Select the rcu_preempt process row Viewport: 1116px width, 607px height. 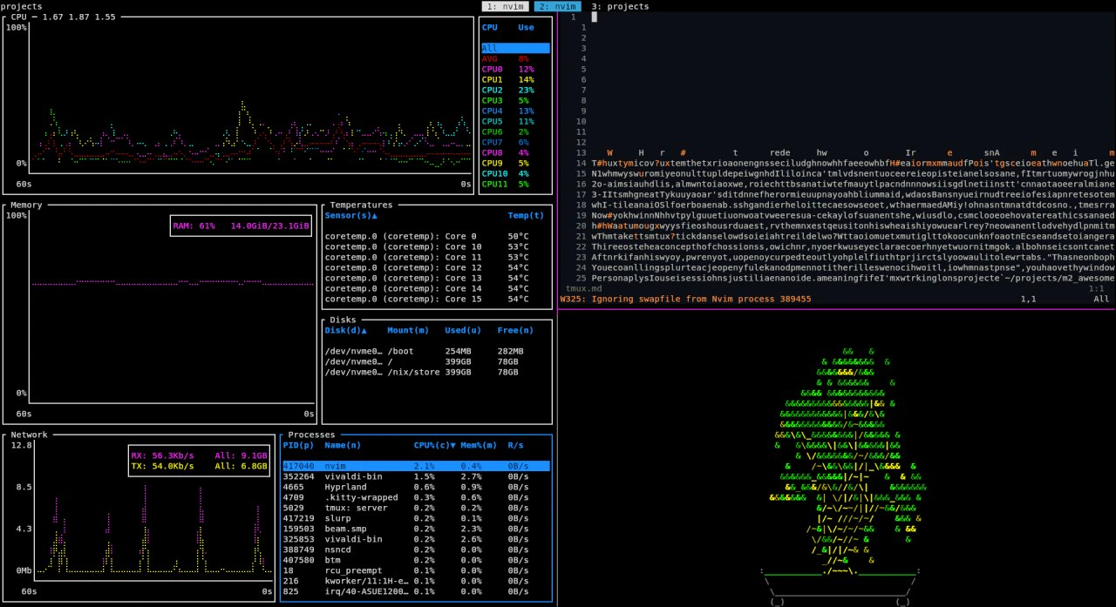point(416,570)
